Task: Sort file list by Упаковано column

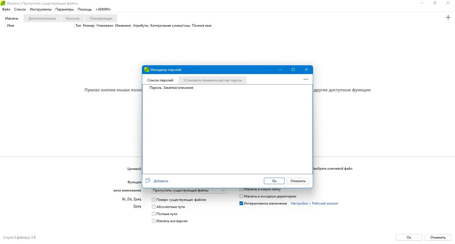Action: pyautogui.click(x=105, y=26)
